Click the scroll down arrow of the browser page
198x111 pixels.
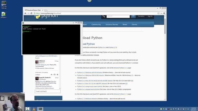(x=165, y=99)
